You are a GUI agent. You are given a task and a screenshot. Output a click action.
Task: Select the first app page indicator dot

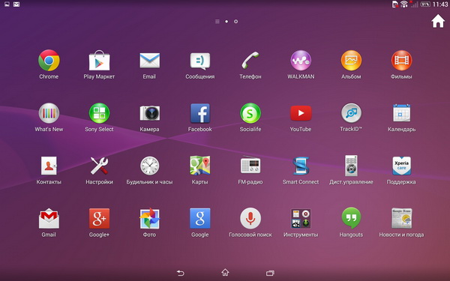pyautogui.click(x=226, y=22)
